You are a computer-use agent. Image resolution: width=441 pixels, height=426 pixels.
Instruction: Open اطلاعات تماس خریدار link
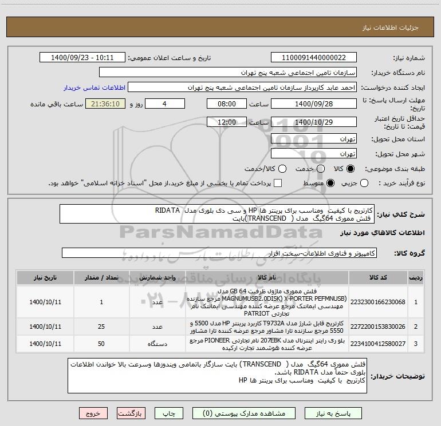94,87
